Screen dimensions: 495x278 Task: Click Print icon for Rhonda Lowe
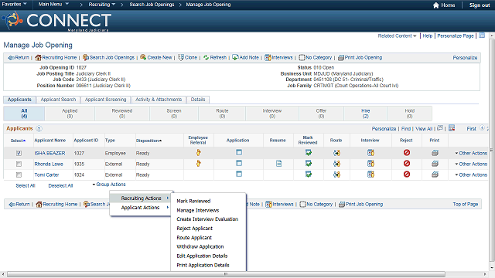pyautogui.click(x=435, y=164)
